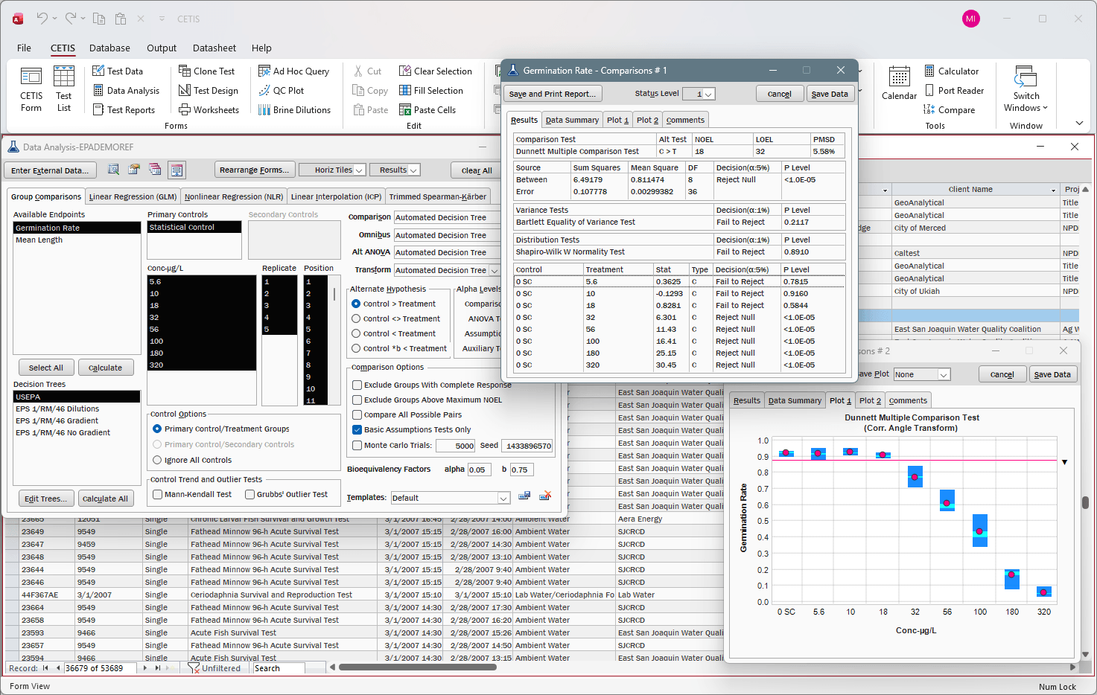This screenshot has height=695, width=1097.
Task: Open the Database menu
Action: click(x=109, y=48)
